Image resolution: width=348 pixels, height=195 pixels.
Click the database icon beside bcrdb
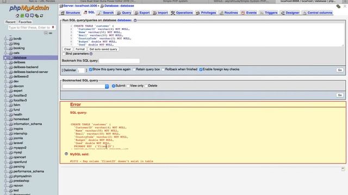(x=11, y=38)
